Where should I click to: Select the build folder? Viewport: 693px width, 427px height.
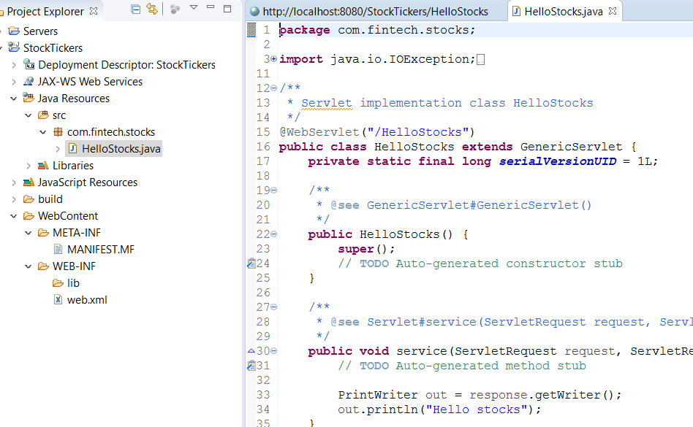(x=51, y=199)
